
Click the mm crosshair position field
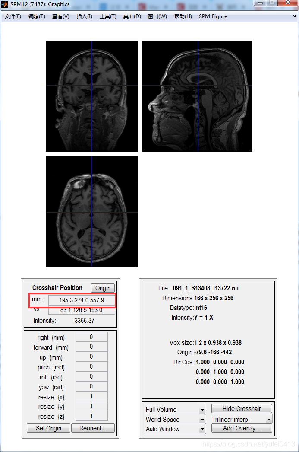82,300
